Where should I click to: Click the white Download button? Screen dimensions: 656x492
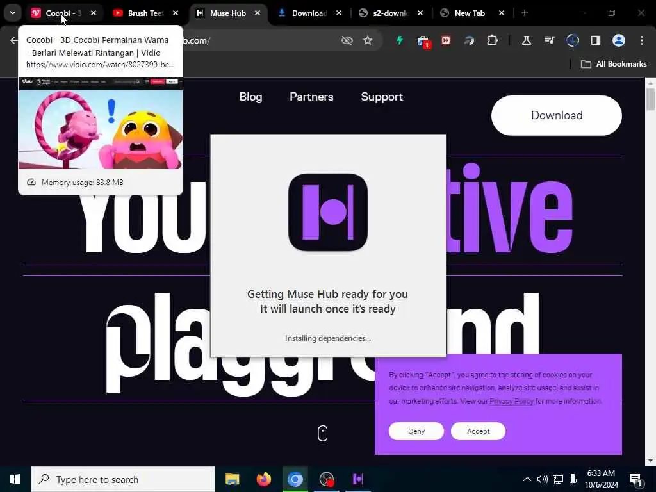(x=557, y=115)
